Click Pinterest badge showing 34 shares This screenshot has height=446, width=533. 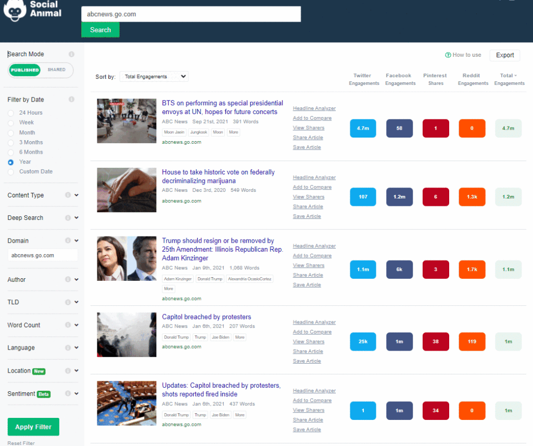point(436,411)
